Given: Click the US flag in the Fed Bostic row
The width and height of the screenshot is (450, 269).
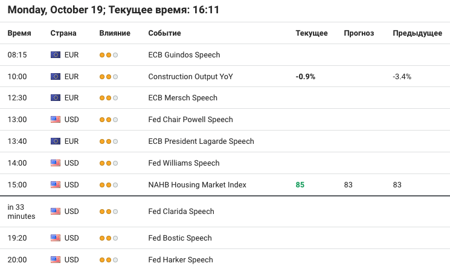Looking at the screenshot, I should [56, 238].
